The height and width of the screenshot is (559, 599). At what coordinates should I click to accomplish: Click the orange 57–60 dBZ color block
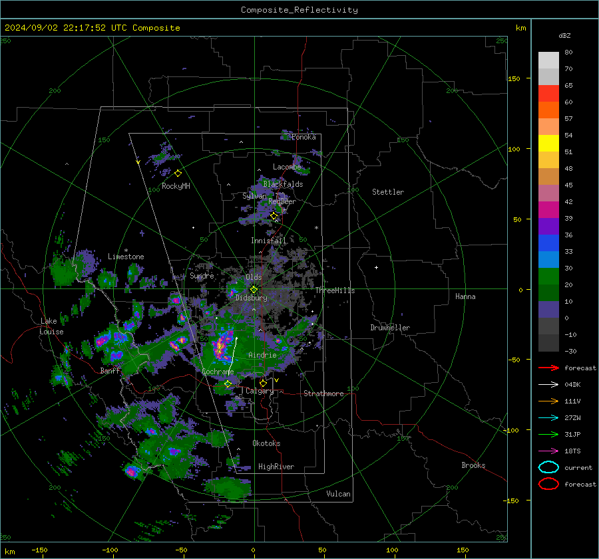coord(548,110)
